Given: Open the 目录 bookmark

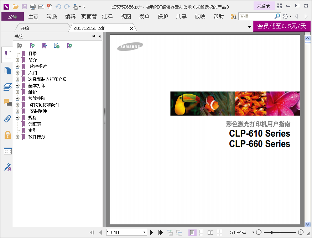Looking at the screenshot, I should click(x=33, y=53).
